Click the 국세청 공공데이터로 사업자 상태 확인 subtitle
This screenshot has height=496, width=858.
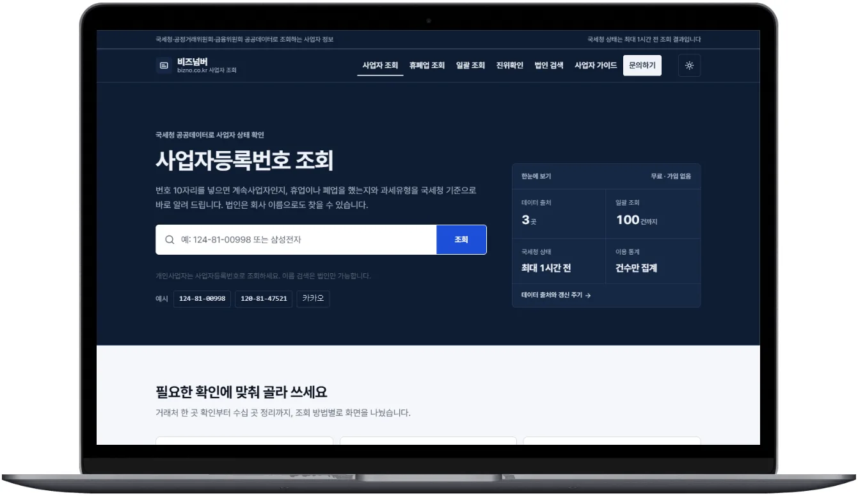210,135
